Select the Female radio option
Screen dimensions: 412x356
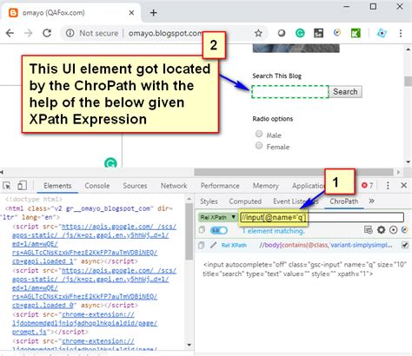point(259,145)
